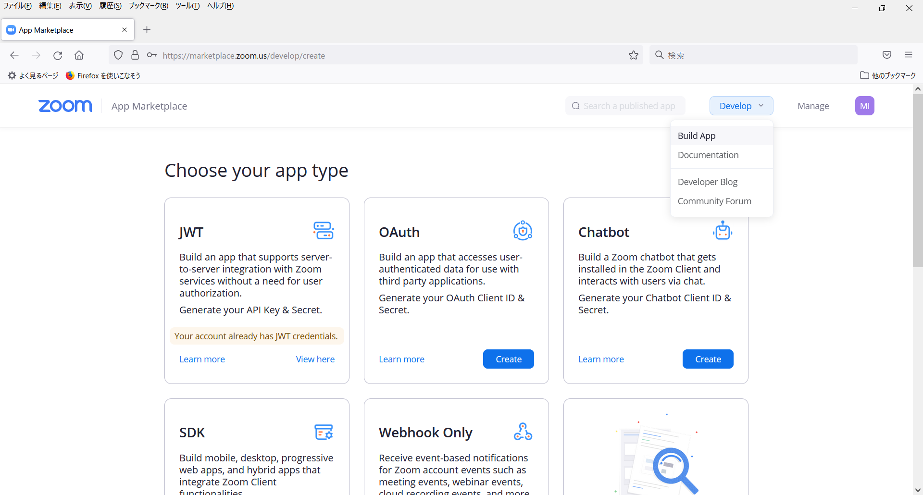923x495 pixels.
Task: Click the Webhook Only icon
Action: pyautogui.click(x=523, y=431)
